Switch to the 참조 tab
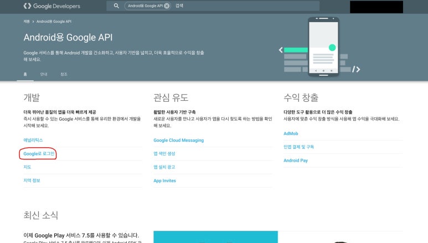 (64, 74)
